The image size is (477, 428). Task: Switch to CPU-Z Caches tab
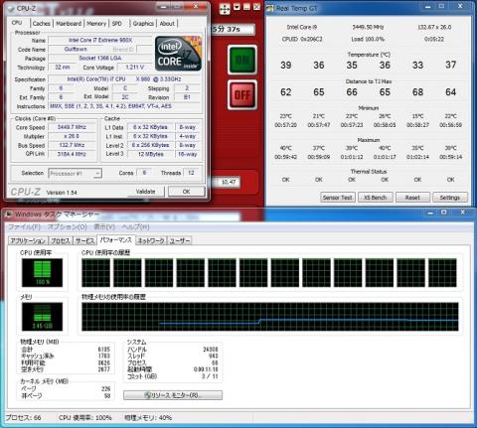pyautogui.click(x=42, y=24)
